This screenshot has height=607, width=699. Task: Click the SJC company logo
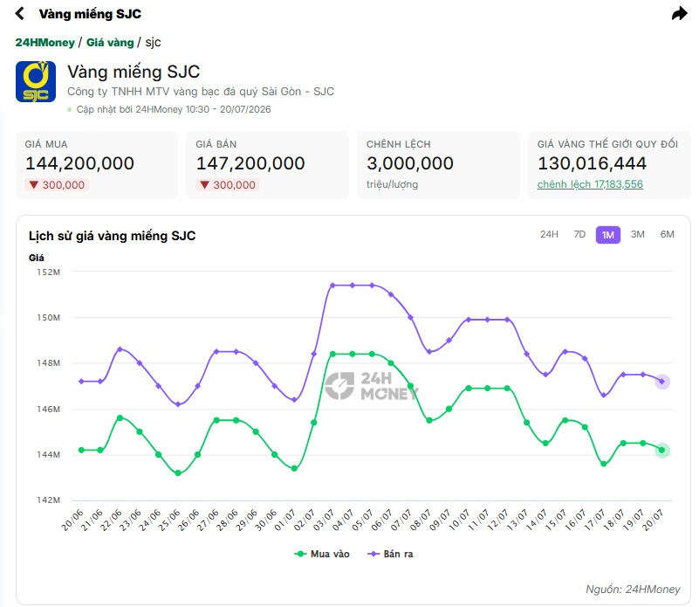[36, 82]
